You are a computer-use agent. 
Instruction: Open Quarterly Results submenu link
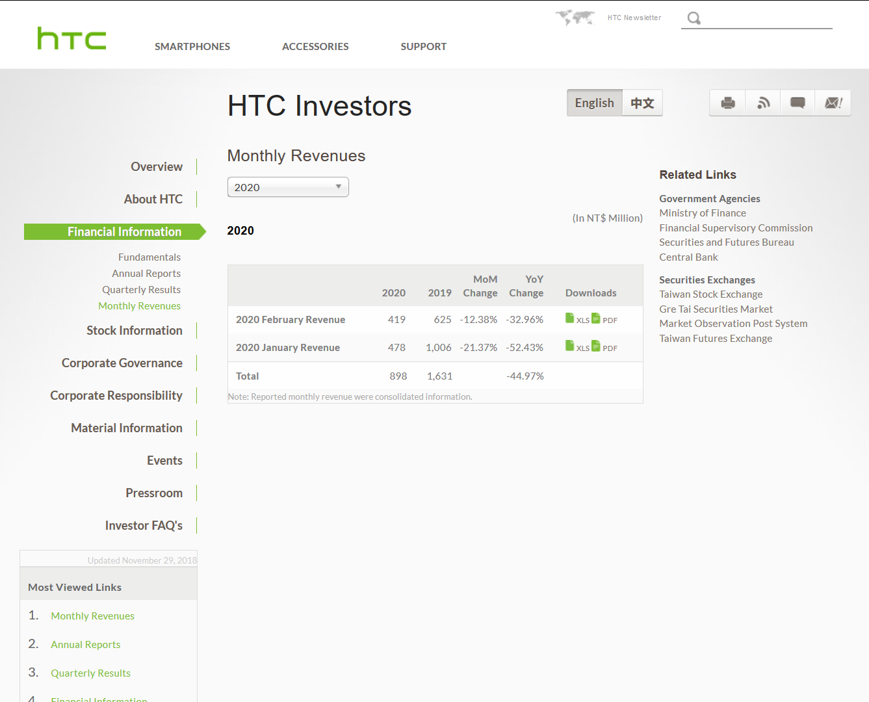141,290
